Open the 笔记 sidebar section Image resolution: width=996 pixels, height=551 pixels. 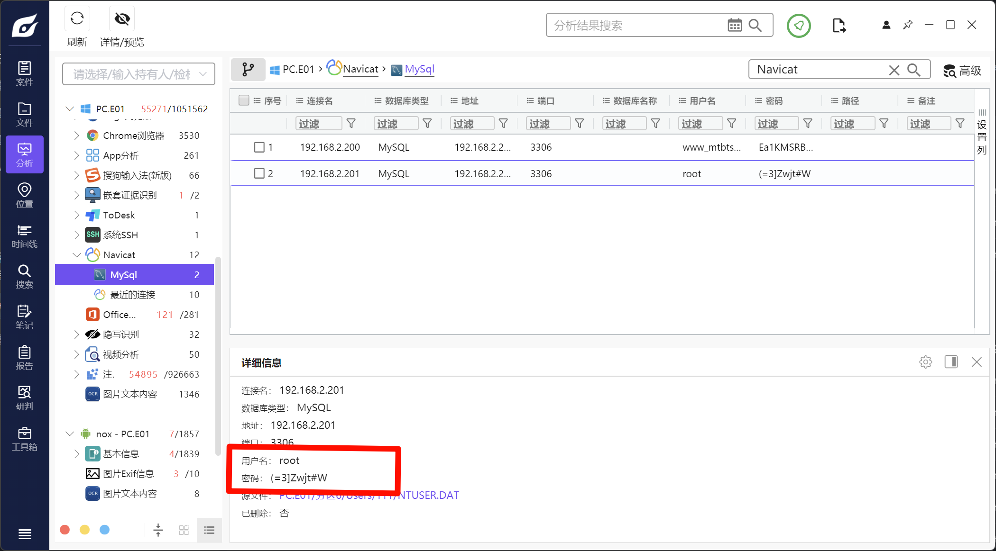coord(25,317)
